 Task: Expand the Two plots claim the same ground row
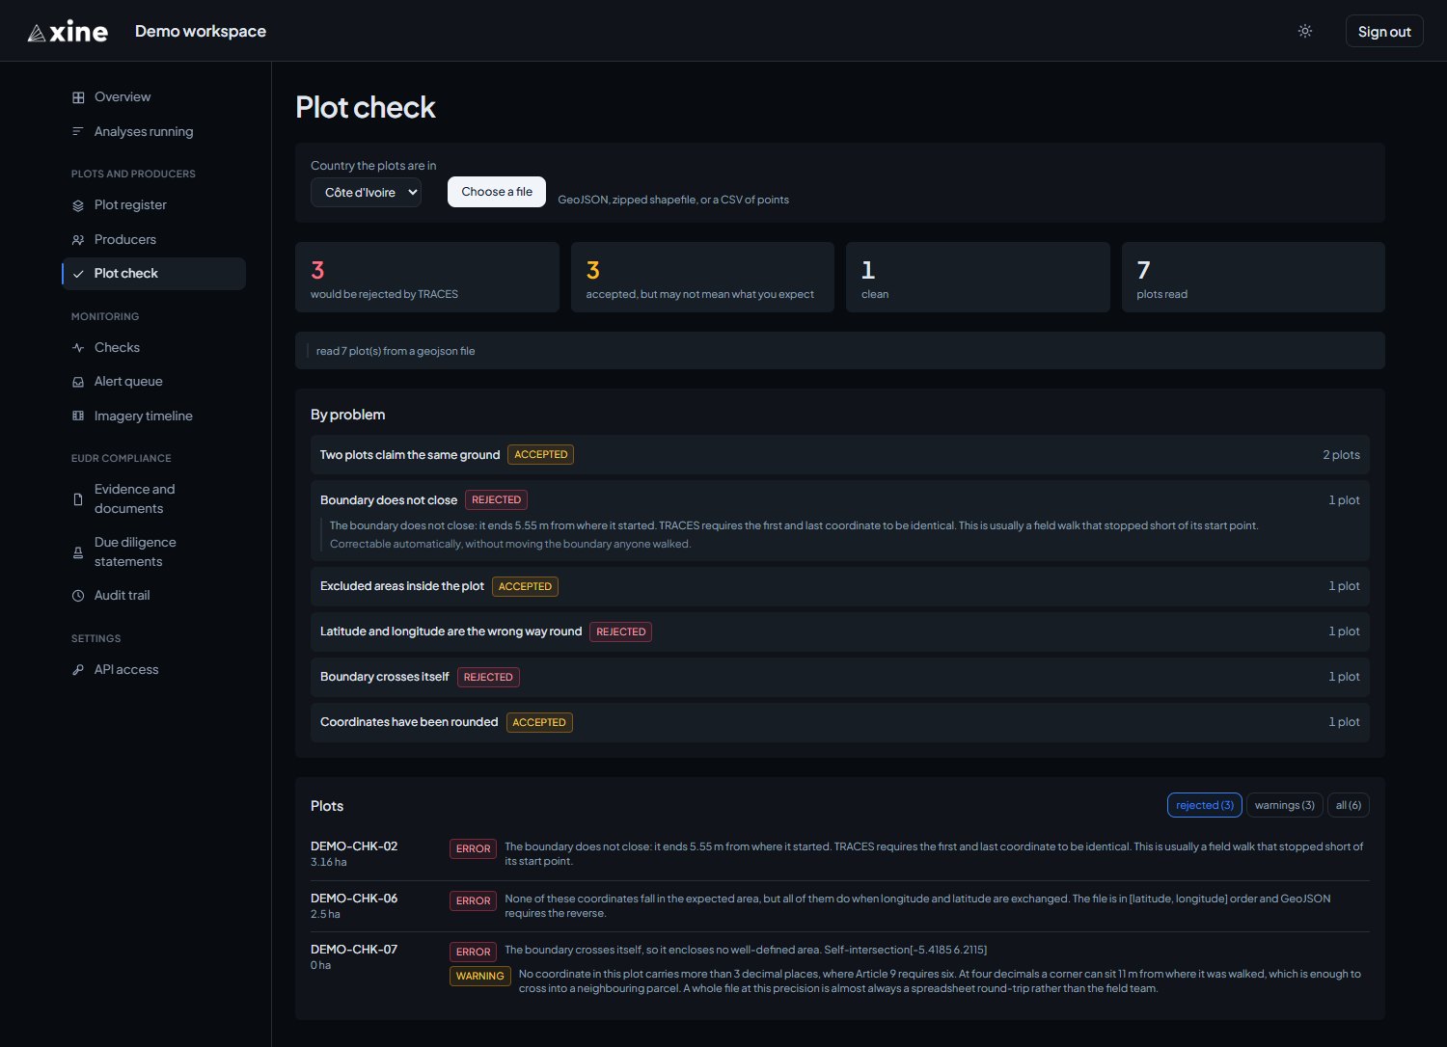click(x=839, y=454)
